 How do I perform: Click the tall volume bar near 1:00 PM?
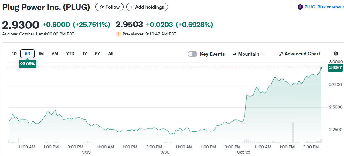(x=293, y=132)
